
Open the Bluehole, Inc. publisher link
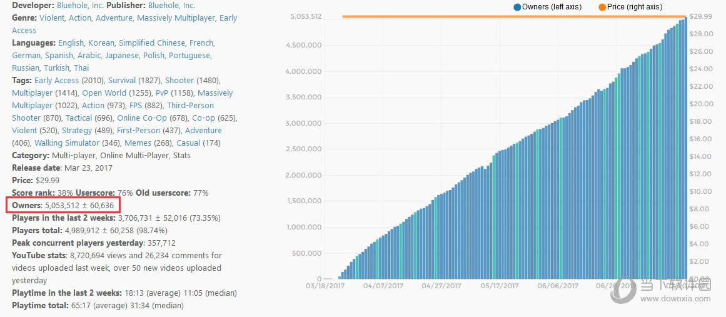[x=171, y=5]
